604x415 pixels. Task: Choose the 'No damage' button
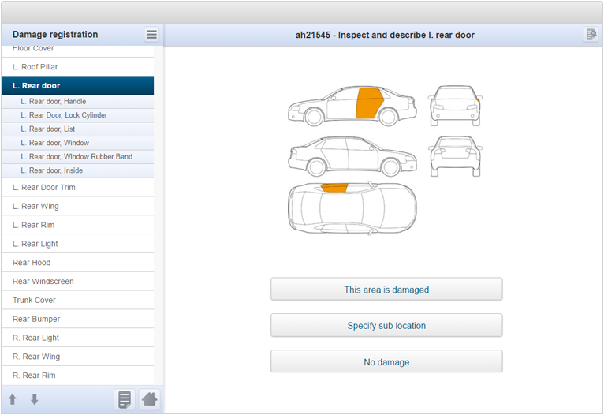386,362
